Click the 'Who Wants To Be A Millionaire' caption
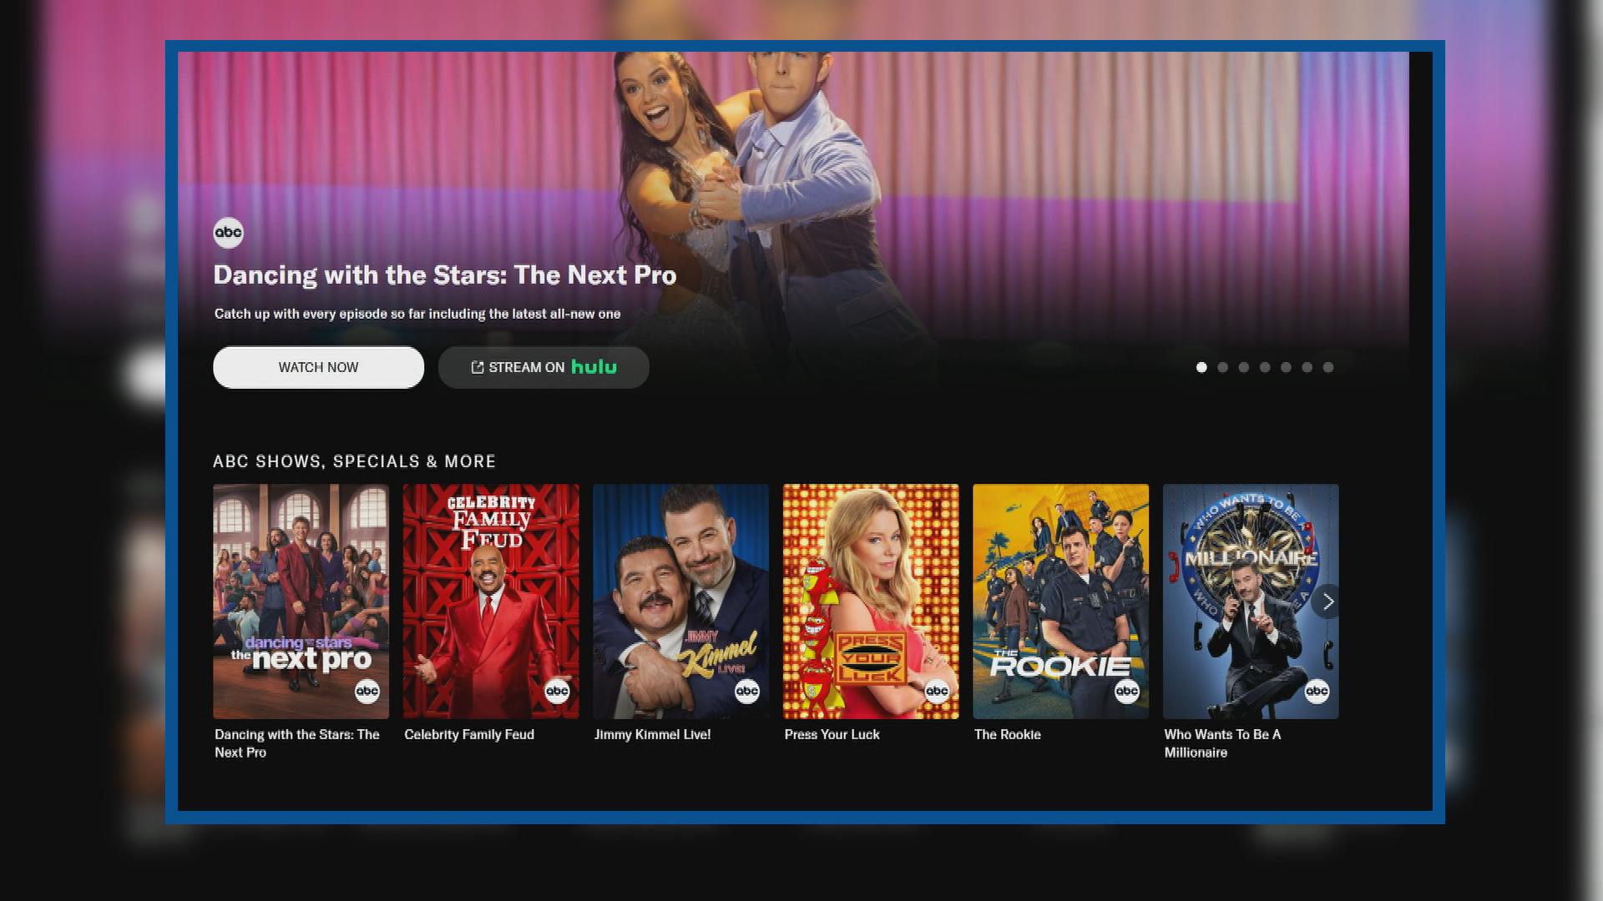The width and height of the screenshot is (1603, 901). pos(1222,743)
